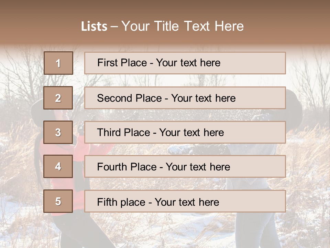Click the Second Place text box
This screenshot has width=330, height=248.
[x=185, y=98]
